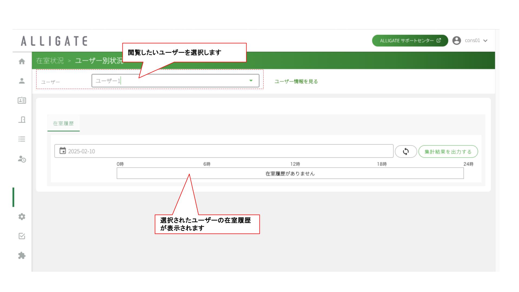Click the refresh sync button
The height and width of the screenshot is (292, 519).
[x=406, y=151]
